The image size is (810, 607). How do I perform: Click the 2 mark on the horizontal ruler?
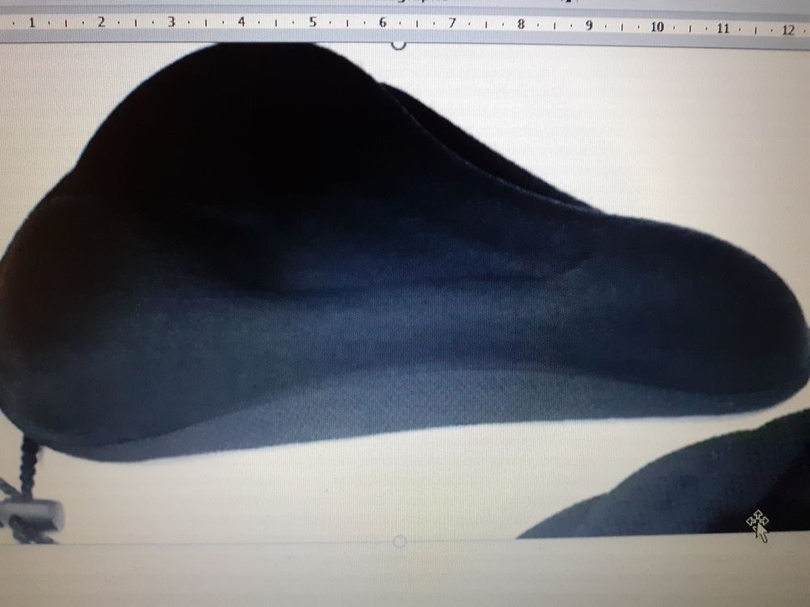pos(101,23)
